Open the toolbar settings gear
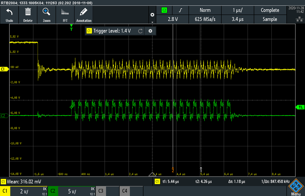The height and width of the screenshot is (196, 305). click(152, 15)
